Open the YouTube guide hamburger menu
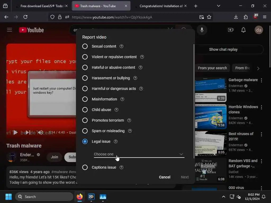This screenshot has height=203, width=271. tap(10, 30)
